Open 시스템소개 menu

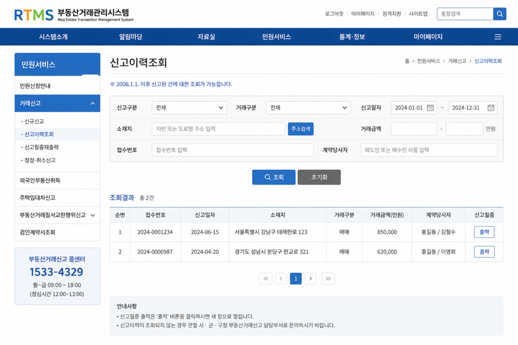click(53, 37)
